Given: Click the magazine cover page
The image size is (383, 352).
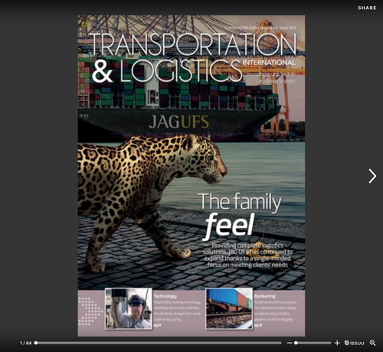Looking at the screenshot, I should (x=191, y=176).
